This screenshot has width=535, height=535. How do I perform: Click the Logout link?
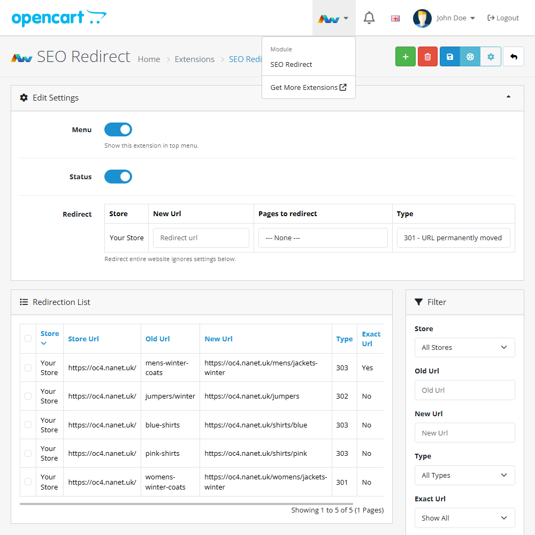coord(503,18)
